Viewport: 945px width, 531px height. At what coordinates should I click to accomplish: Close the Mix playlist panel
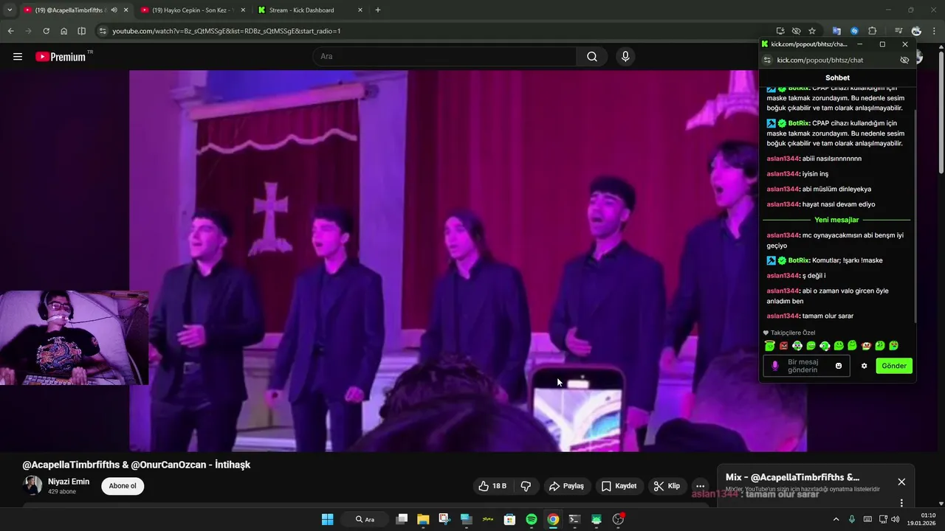(901, 482)
